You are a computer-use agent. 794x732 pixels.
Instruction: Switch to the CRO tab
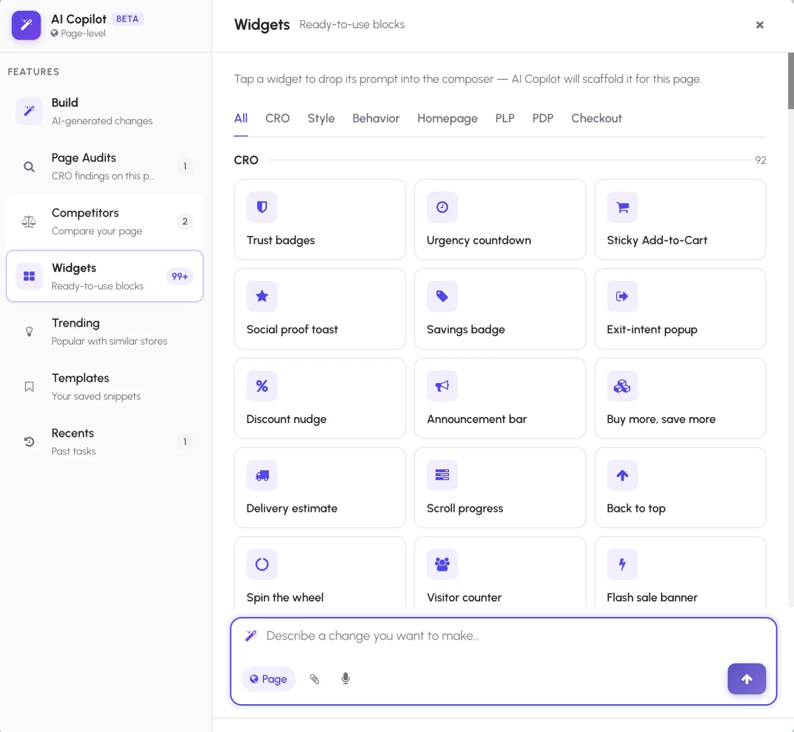(x=277, y=118)
